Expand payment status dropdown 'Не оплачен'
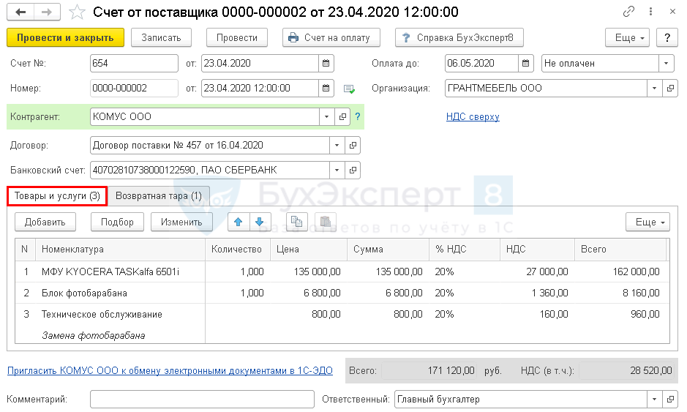 click(666, 63)
